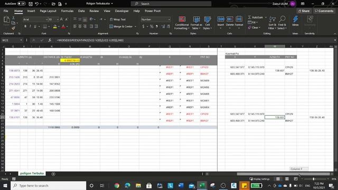Viewport: 338px width, 190px height.
Task: Increase font size with large A icon
Action: pos(61,20)
